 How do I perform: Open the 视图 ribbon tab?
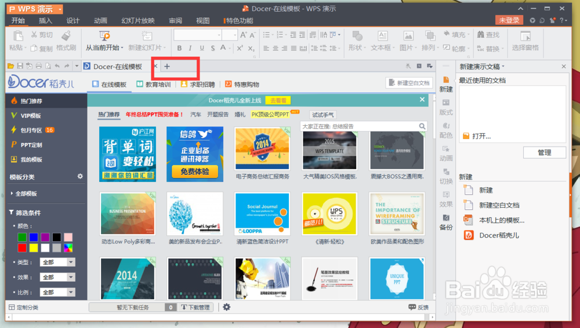pyautogui.click(x=202, y=21)
